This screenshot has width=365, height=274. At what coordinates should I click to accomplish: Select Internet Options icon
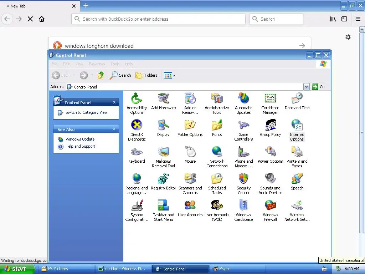[297, 130]
